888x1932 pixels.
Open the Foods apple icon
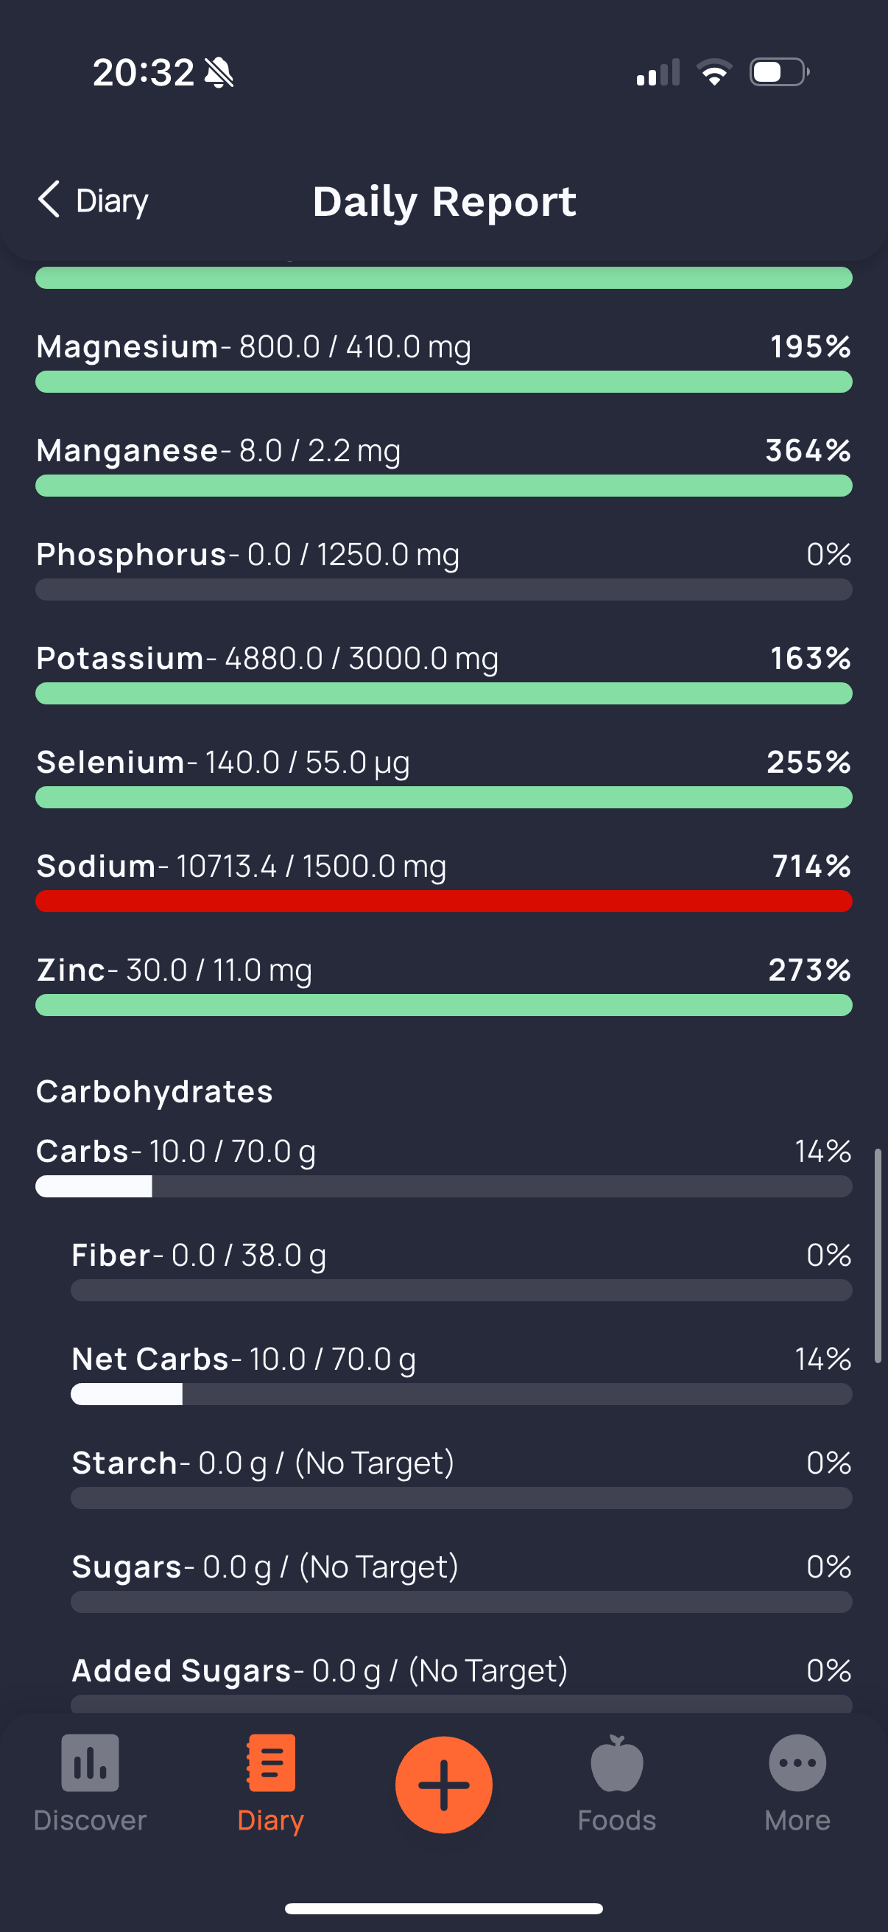[x=617, y=1763]
